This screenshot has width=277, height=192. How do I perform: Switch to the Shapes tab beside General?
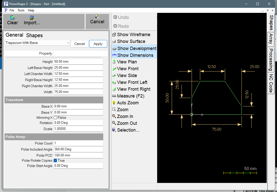(x=34, y=35)
